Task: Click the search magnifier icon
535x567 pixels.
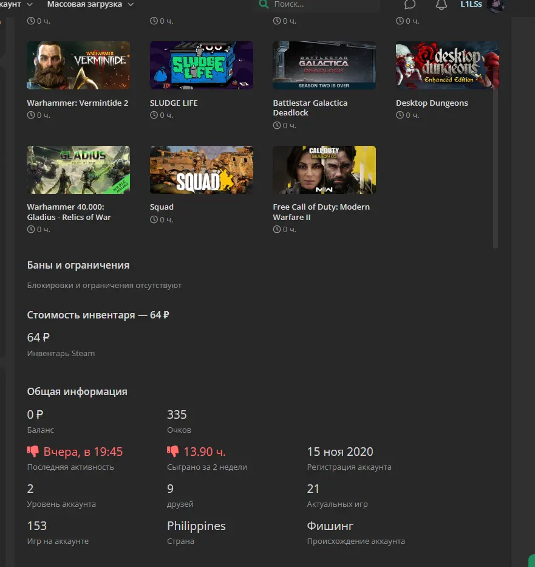Action: coord(264,4)
